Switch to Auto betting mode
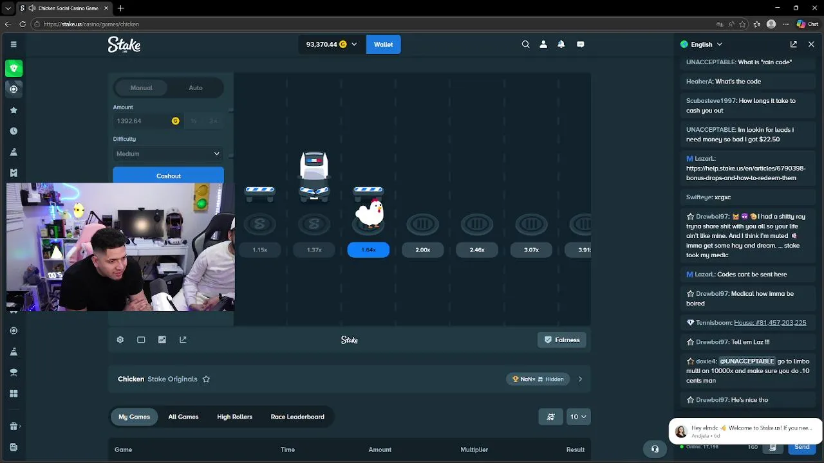This screenshot has height=463, width=824. 196,87
